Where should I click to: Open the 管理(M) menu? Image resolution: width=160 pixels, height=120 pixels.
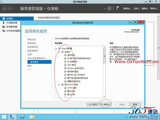pyautogui.click(x=127, y=8)
